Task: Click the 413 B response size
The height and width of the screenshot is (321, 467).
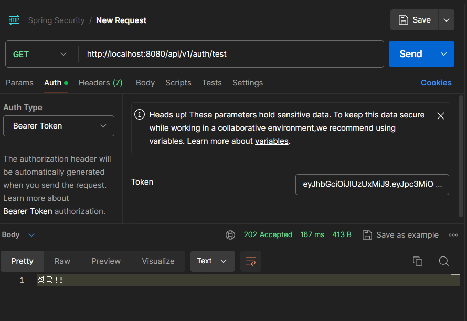Action: (x=342, y=234)
